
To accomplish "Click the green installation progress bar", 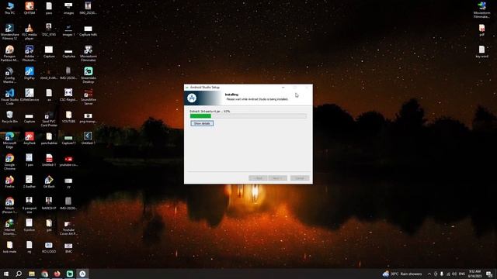I will point(248,116).
